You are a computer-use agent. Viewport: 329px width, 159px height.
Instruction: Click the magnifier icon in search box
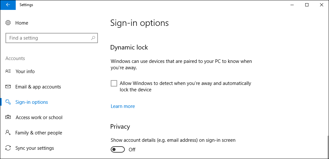[93, 38]
